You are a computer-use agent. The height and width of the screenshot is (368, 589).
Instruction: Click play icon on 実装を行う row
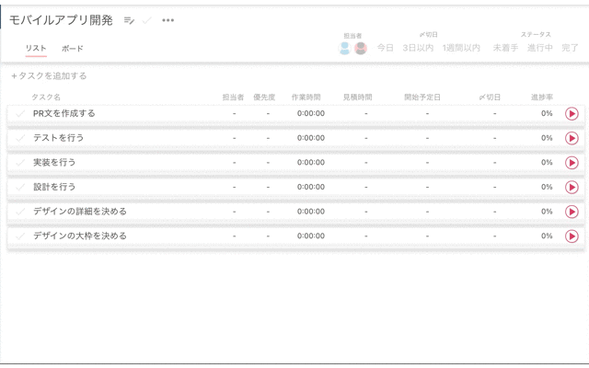click(572, 163)
